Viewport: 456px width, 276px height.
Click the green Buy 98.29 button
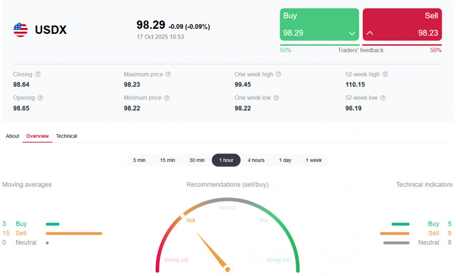pyautogui.click(x=319, y=24)
